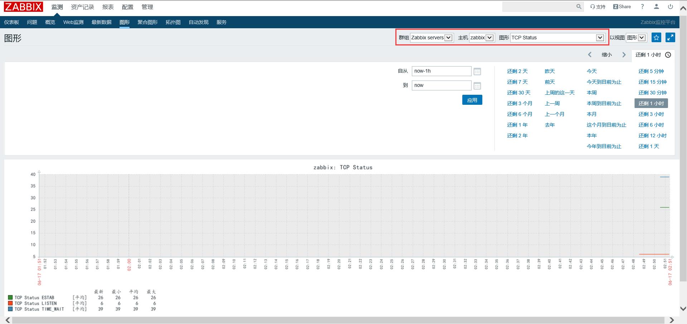This screenshot has width=687, height=324.
Task: Click the clock icon on time tab
Action: 668,55
